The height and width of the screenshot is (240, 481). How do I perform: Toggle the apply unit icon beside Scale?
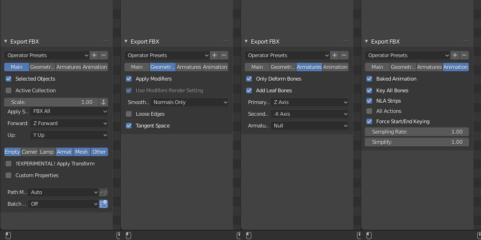click(x=104, y=102)
